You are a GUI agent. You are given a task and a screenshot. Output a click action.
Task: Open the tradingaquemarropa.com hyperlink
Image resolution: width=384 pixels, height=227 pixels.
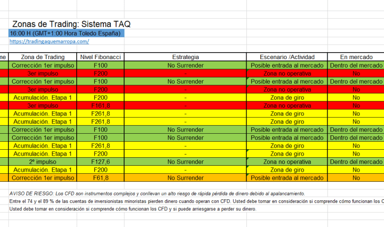[49, 42]
